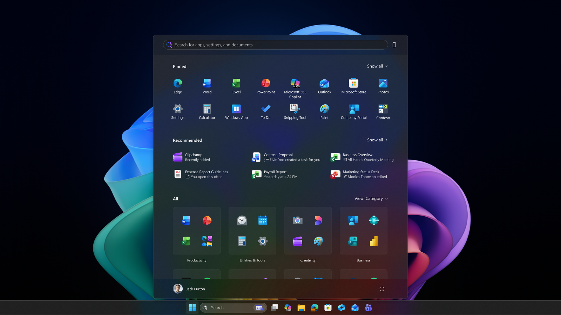
Task: Open Microsoft Teams on the taskbar
Action: point(368,308)
